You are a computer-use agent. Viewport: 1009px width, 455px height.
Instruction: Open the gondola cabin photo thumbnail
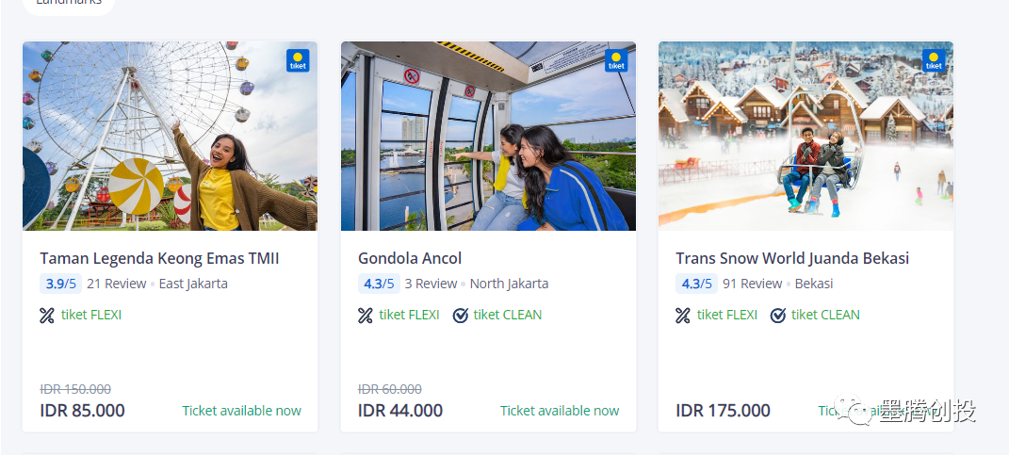tap(488, 137)
